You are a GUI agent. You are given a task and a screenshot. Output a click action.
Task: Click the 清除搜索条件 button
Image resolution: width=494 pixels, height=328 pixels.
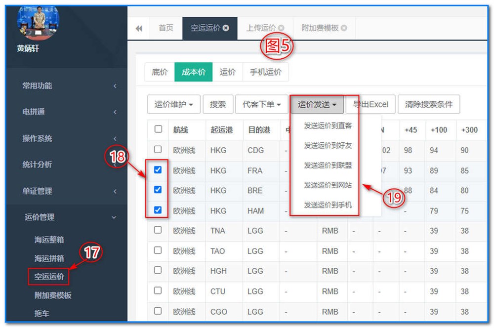[x=428, y=104]
